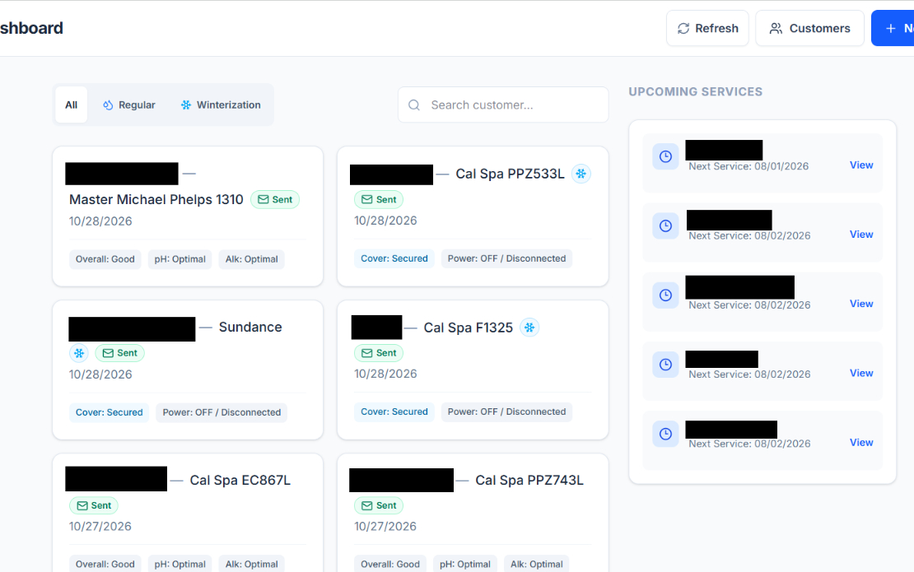
Task: Click 10/28/2026 date on Michael Phelps card
Action: (x=100, y=221)
